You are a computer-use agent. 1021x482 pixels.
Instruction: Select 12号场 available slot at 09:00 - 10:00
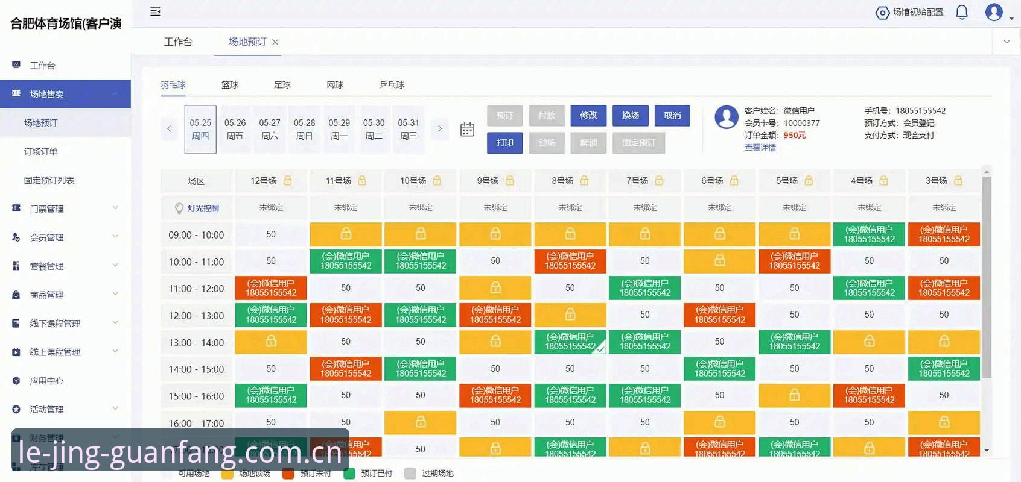[x=271, y=234]
